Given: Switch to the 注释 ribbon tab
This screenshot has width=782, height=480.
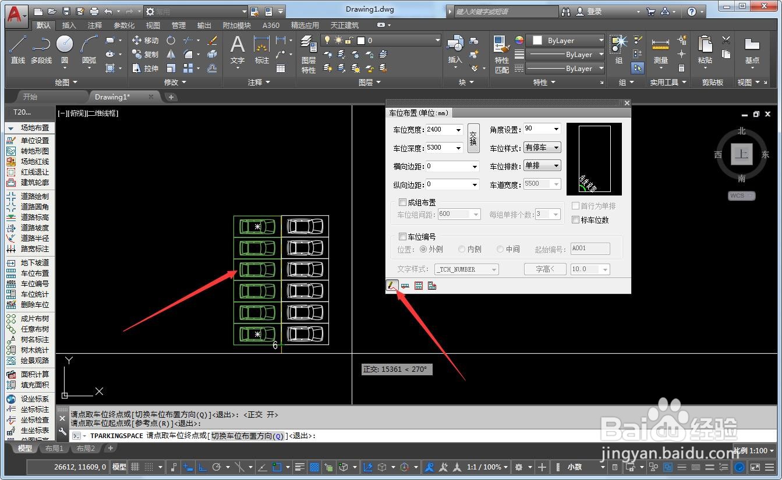Looking at the screenshot, I should [x=94, y=25].
